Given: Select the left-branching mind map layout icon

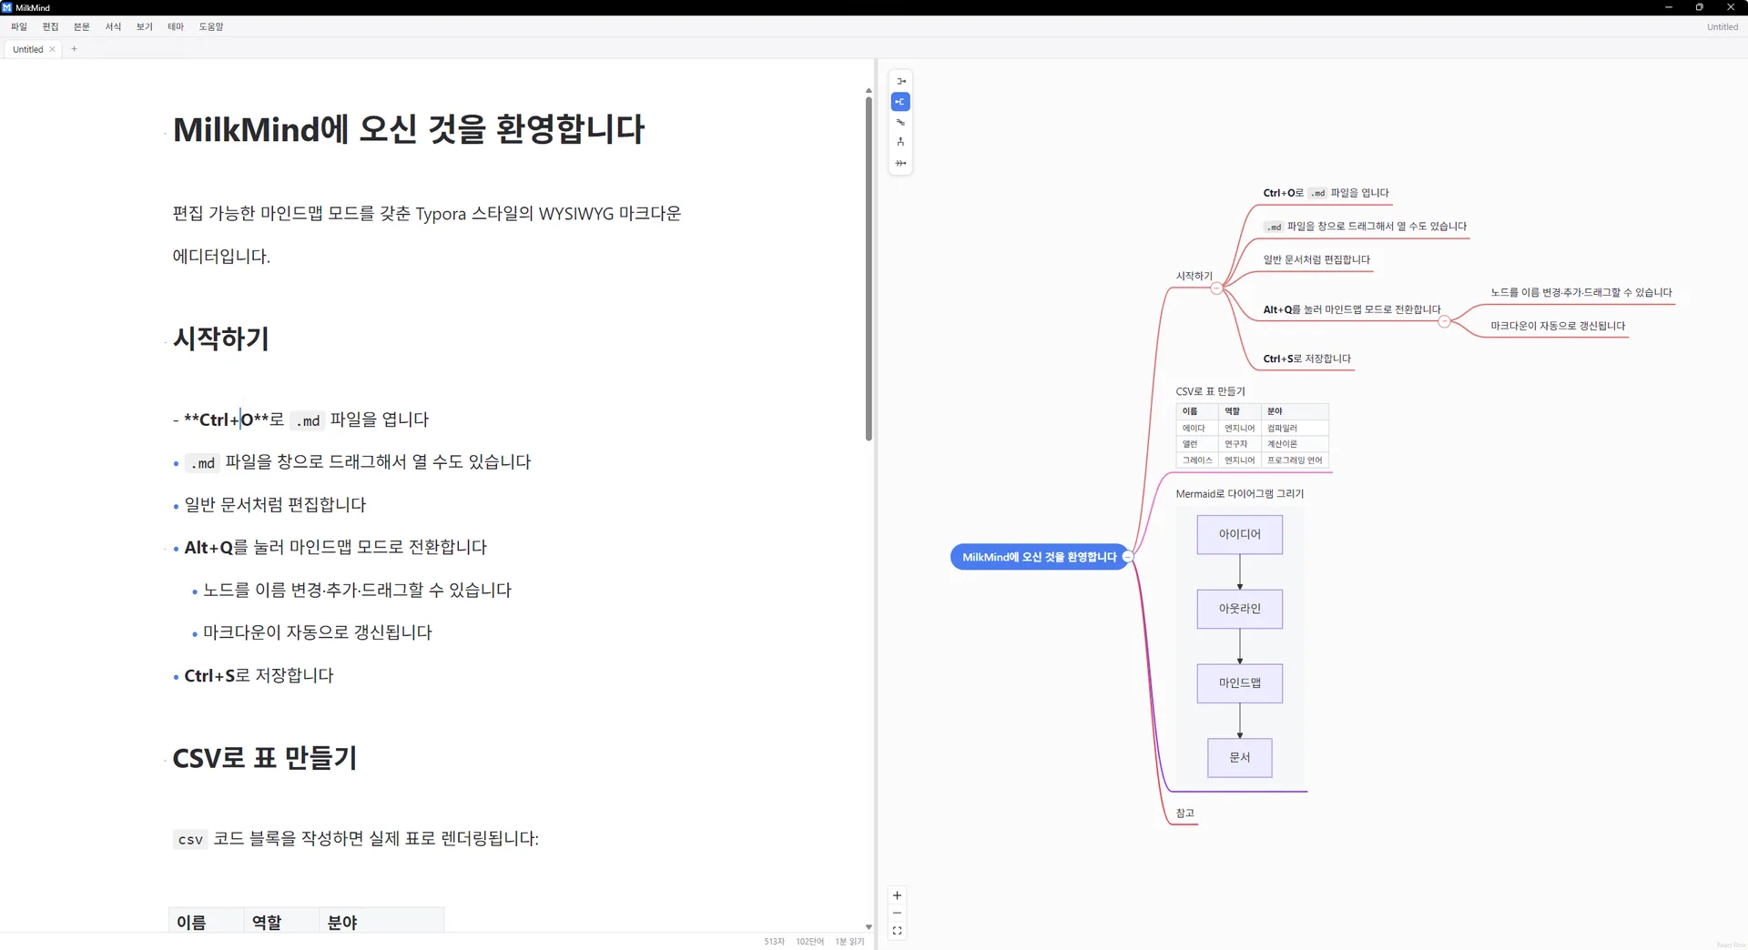Looking at the screenshot, I should 900,82.
